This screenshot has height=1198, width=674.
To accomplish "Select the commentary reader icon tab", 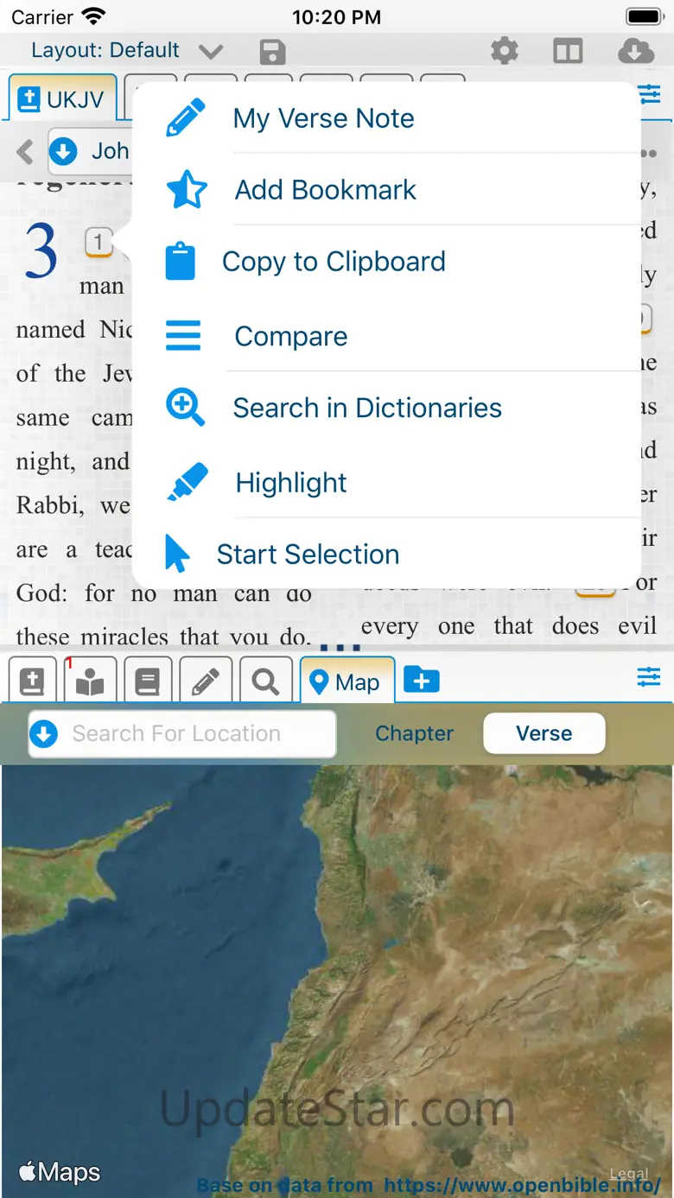I will tap(89, 681).
